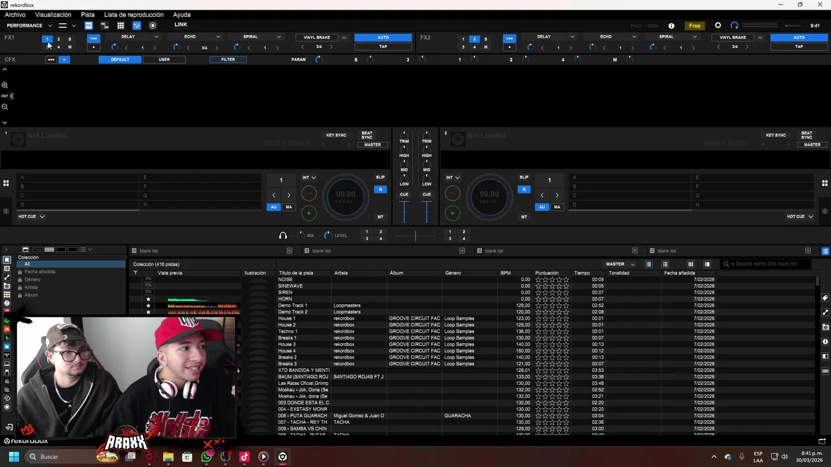Open the Pista menu

[88, 14]
